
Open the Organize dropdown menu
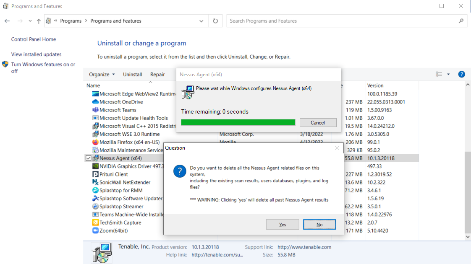[102, 75]
